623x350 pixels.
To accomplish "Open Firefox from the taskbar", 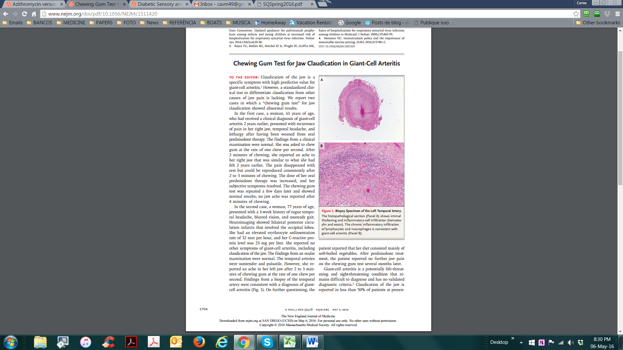I will [199, 342].
